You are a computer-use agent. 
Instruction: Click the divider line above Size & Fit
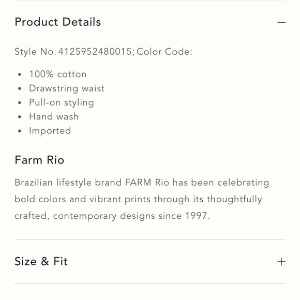point(150,239)
